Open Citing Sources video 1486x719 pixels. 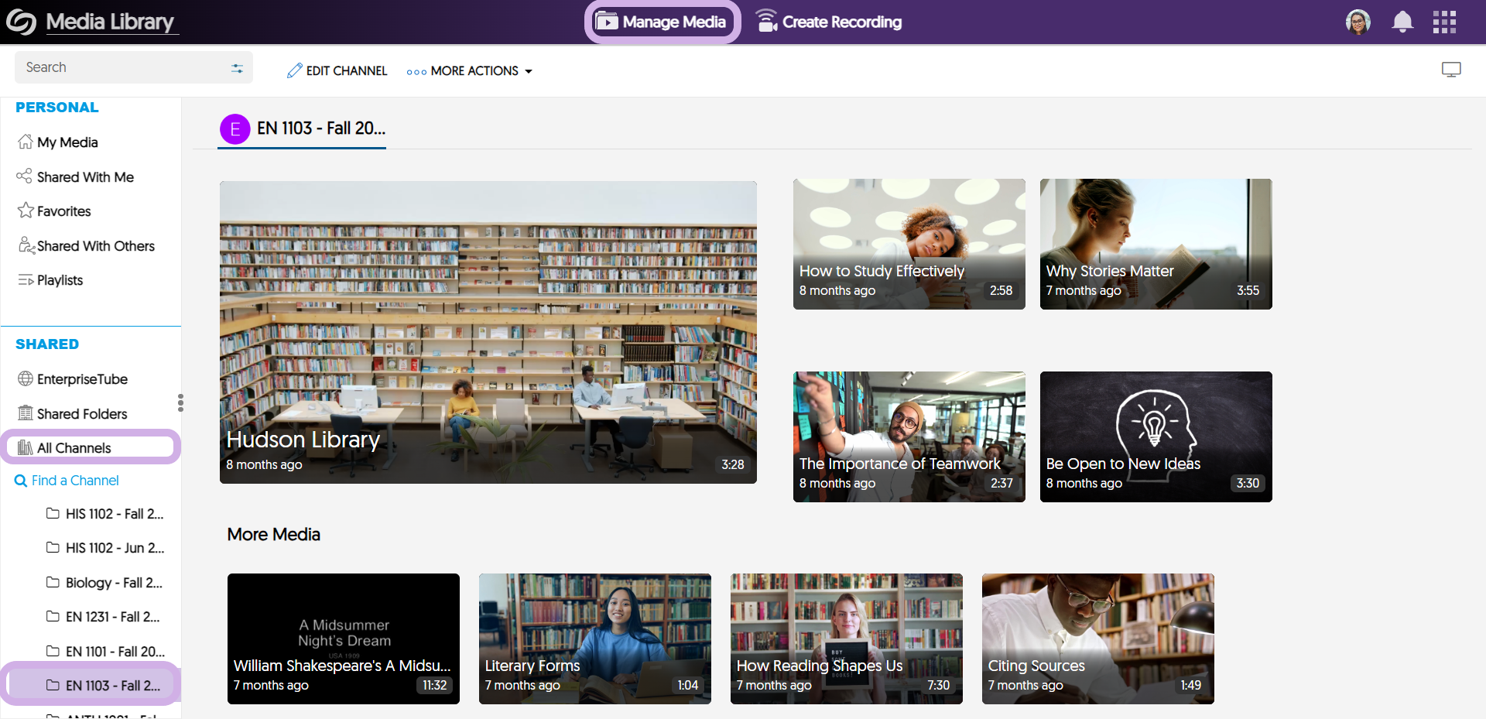(1098, 639)
